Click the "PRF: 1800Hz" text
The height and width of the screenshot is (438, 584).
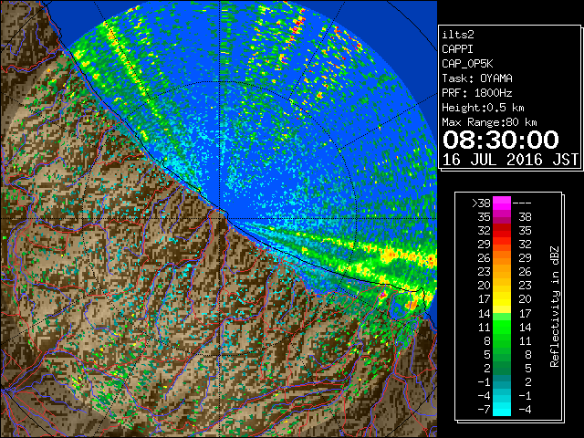477,93
